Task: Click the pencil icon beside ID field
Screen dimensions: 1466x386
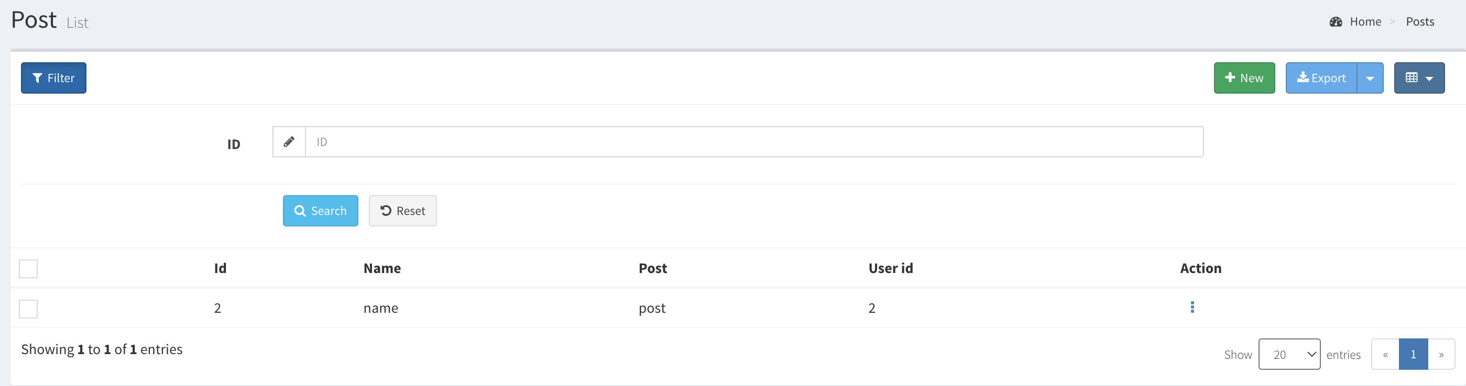Action: click(289, 142)
